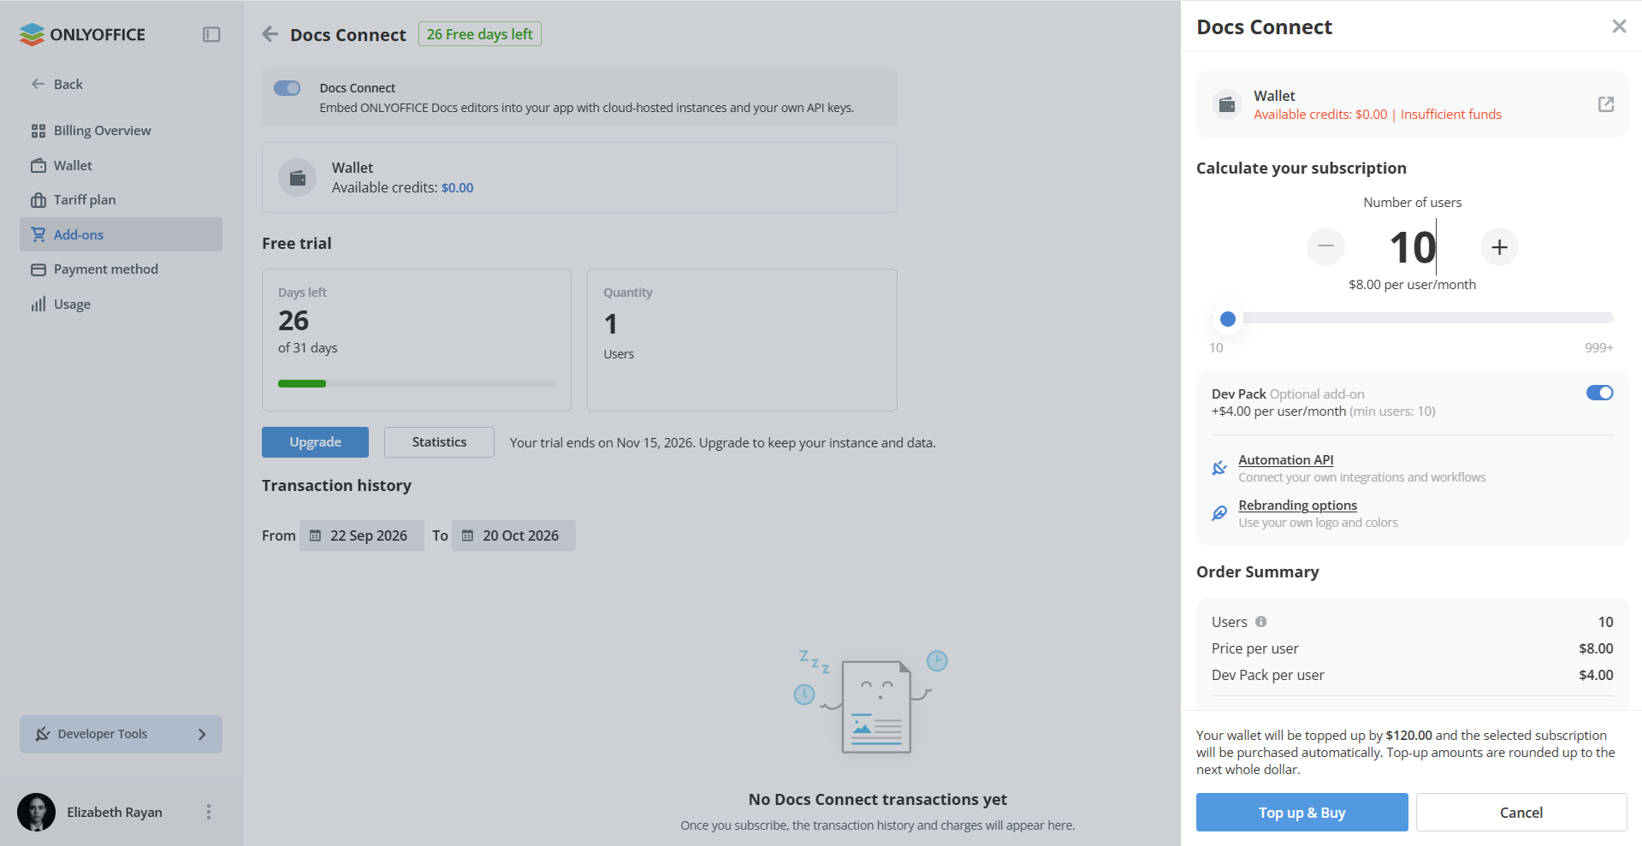Click the wallet icon in the side panel
Image resolution: width=1642 pixels, height=846 pixels.
(x=1227, y=104)
